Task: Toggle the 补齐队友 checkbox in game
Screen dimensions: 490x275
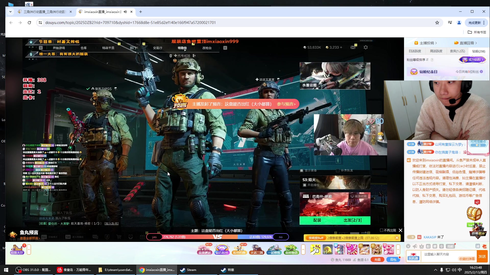Action: (338, 171)
